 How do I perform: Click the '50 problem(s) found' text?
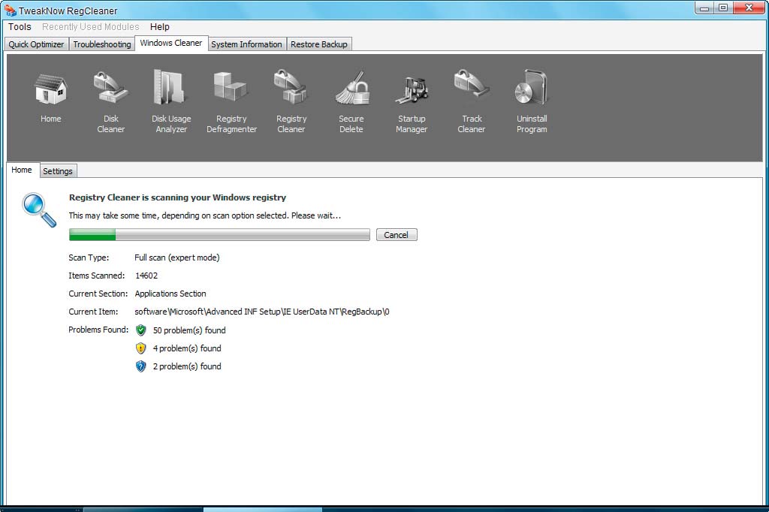click(x=189, y=330)
